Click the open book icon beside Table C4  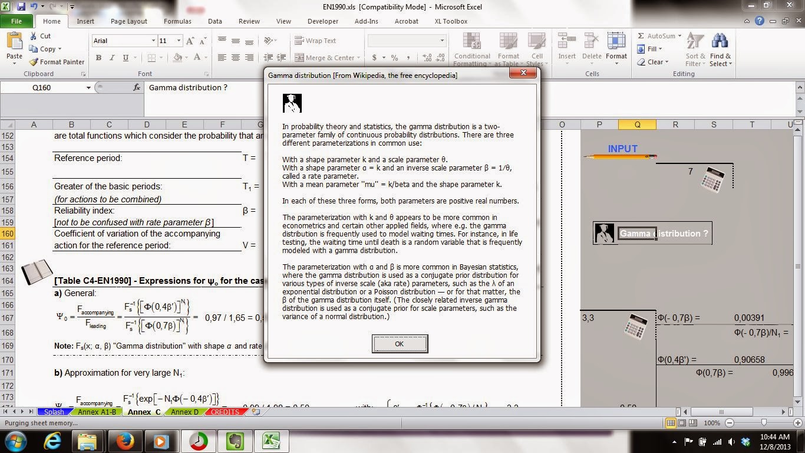[x=37, y=273]
